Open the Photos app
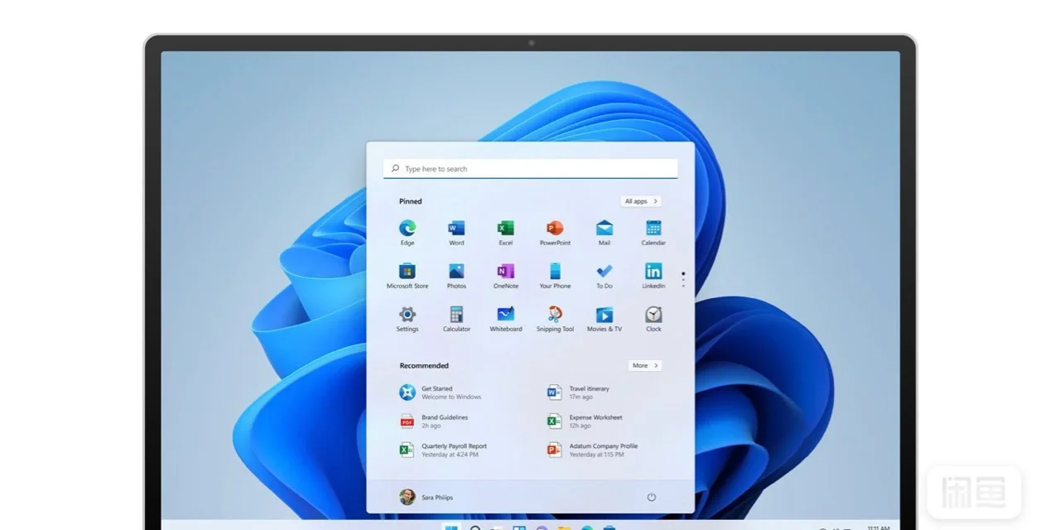This screenshot has height=530, width=1060. pyautogui.click(x=456, y=272)
